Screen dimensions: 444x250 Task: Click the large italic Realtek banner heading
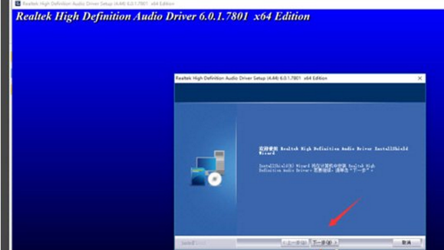(163, 16)
